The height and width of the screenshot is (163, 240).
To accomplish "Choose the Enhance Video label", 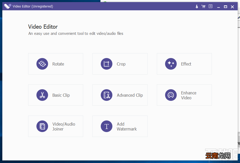I will [x=189, y=95].
